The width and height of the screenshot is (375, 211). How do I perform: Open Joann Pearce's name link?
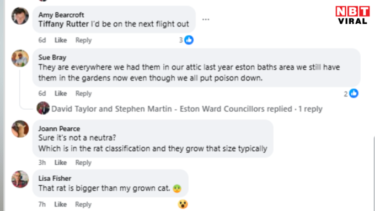point(59,128)
